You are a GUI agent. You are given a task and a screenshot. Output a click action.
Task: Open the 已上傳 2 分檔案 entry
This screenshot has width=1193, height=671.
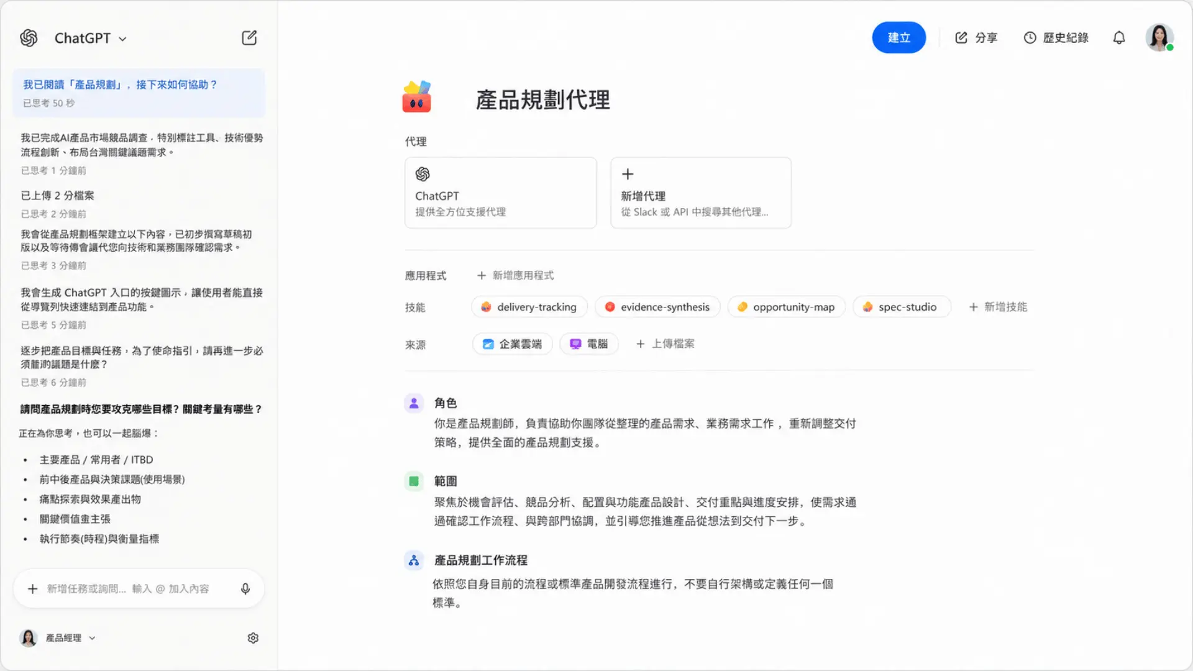click(x=57, y=196)
